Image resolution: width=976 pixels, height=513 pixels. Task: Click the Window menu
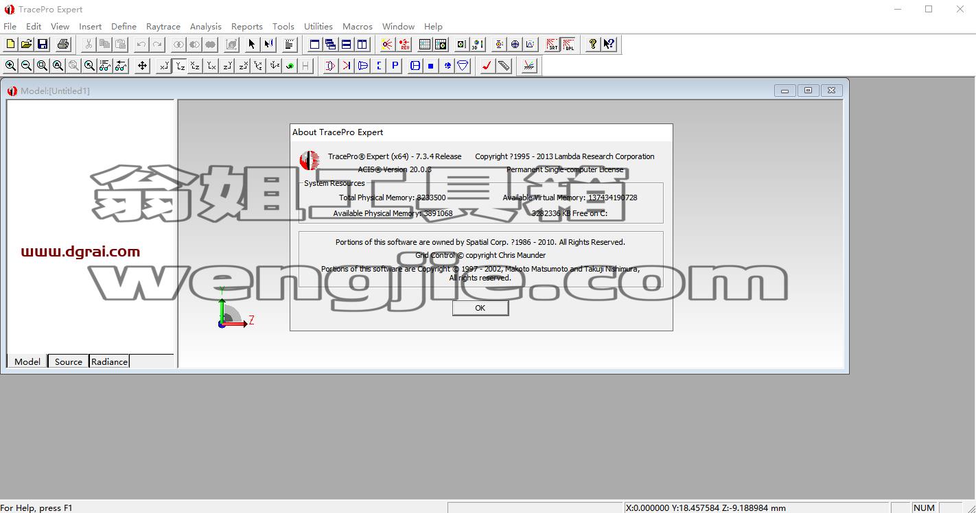click(398, 26)
